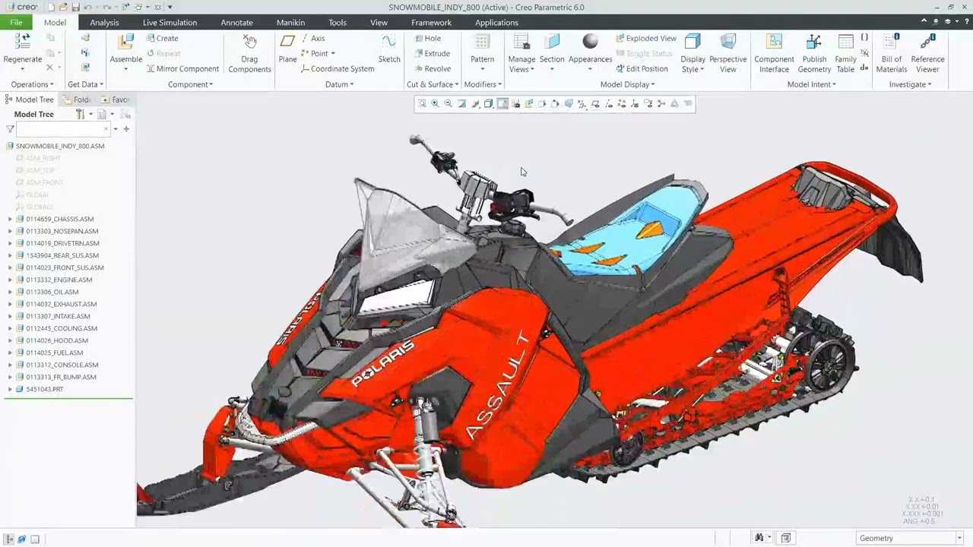Open the Applications tab
The image size is (973, 547).
pyautogui.click(x=496, y=22)
